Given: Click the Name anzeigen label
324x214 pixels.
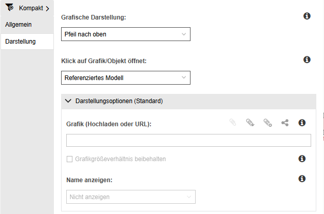Looking at the screenshot, I should (x=89, y=180).
